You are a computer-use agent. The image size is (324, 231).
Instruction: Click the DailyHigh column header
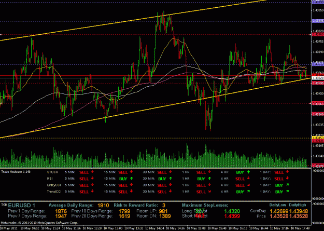click(297, 205)
